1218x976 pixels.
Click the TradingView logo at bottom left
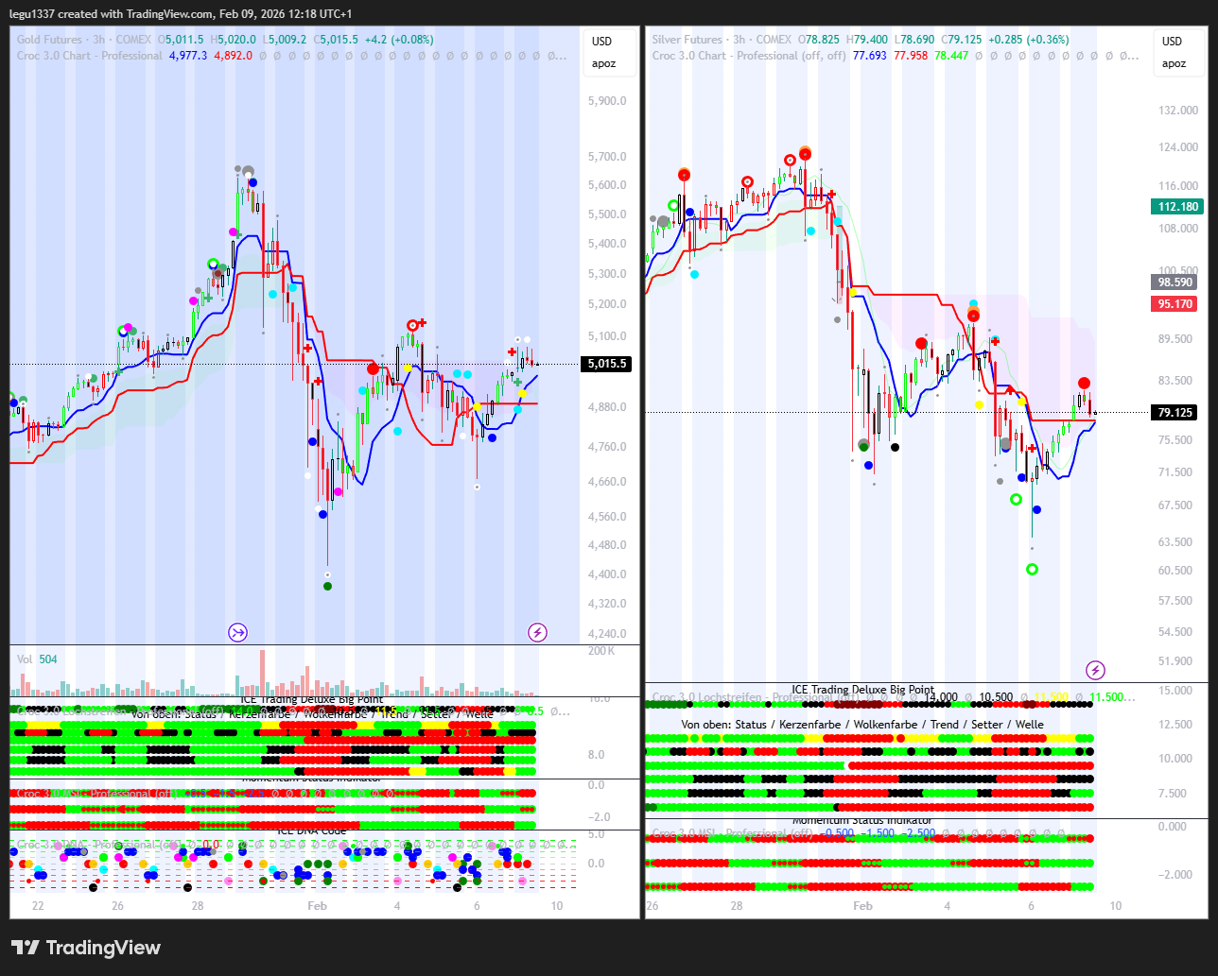click(x=86, y=948)
